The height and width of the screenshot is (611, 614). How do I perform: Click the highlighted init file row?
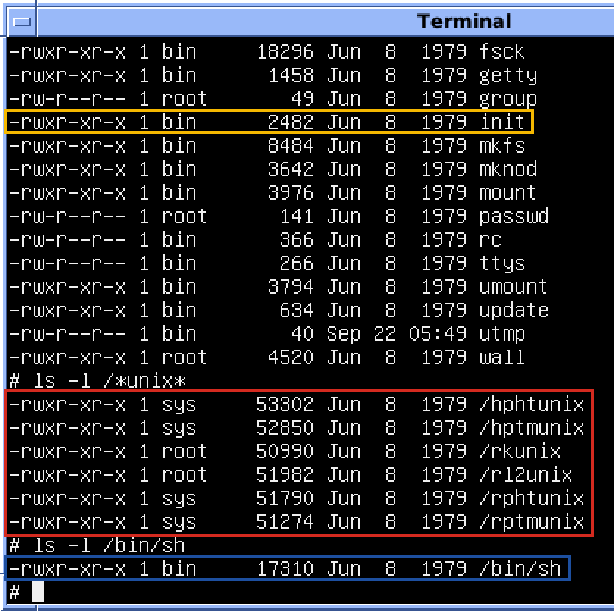tap(270, 122)
